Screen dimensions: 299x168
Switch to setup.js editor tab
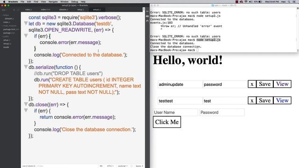click(80, 9)
